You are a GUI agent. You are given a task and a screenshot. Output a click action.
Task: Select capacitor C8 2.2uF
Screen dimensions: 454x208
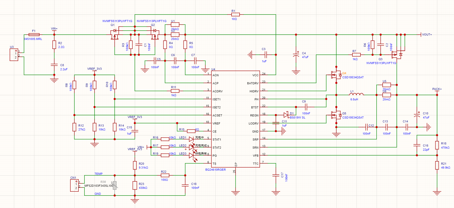54,65
